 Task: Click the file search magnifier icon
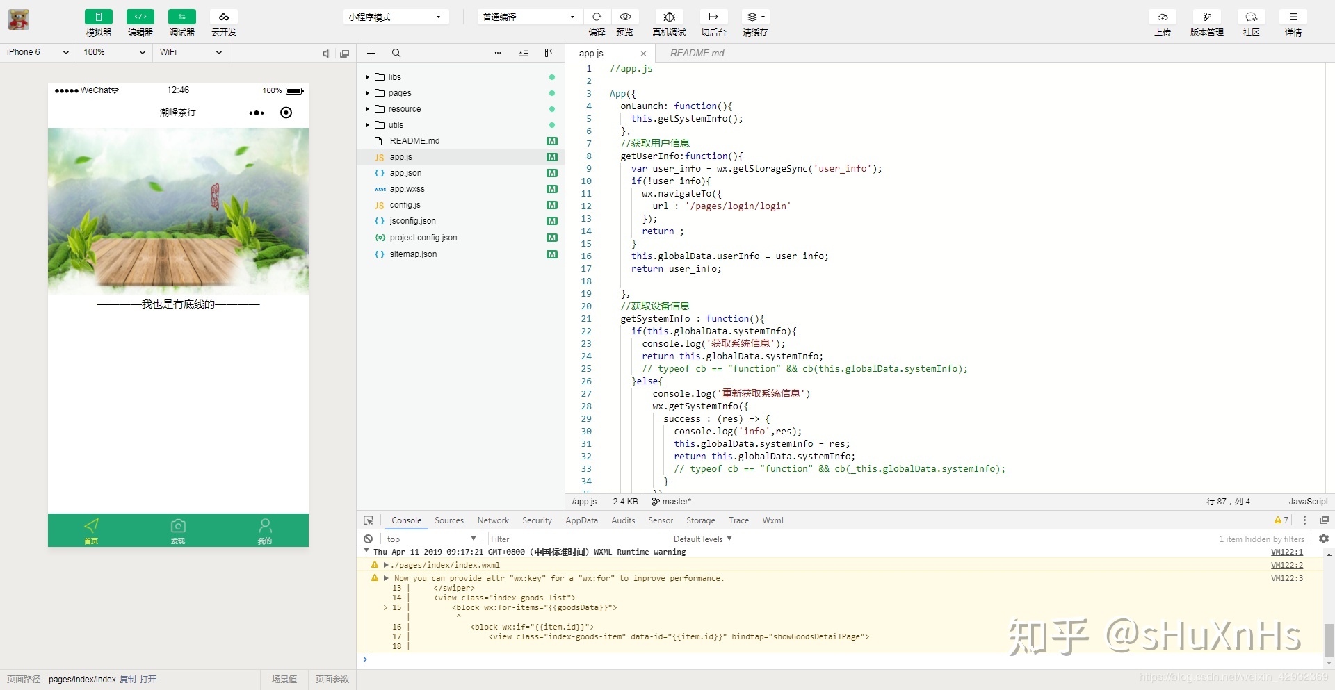coord(396,53)
